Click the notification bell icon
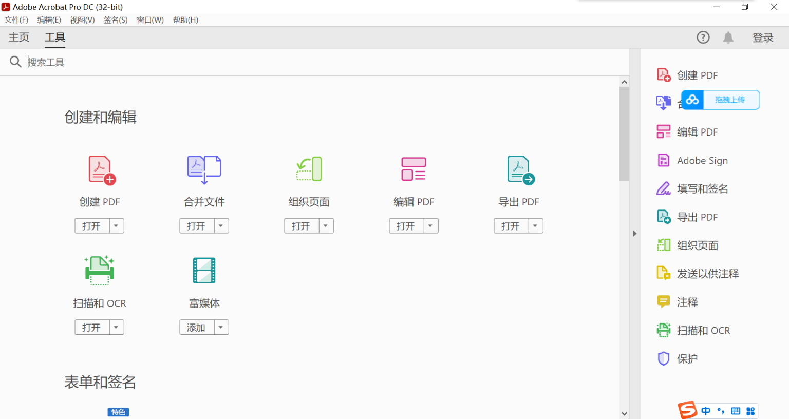 click(728, 37)
